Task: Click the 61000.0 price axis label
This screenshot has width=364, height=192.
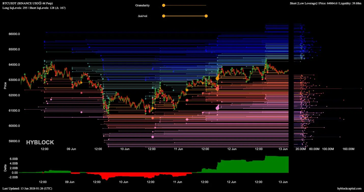Action: (15, 111)
